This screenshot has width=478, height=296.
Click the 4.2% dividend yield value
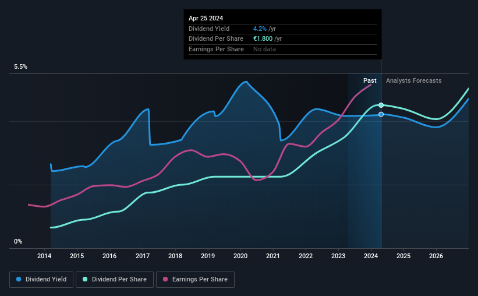[x=260, y=29]
